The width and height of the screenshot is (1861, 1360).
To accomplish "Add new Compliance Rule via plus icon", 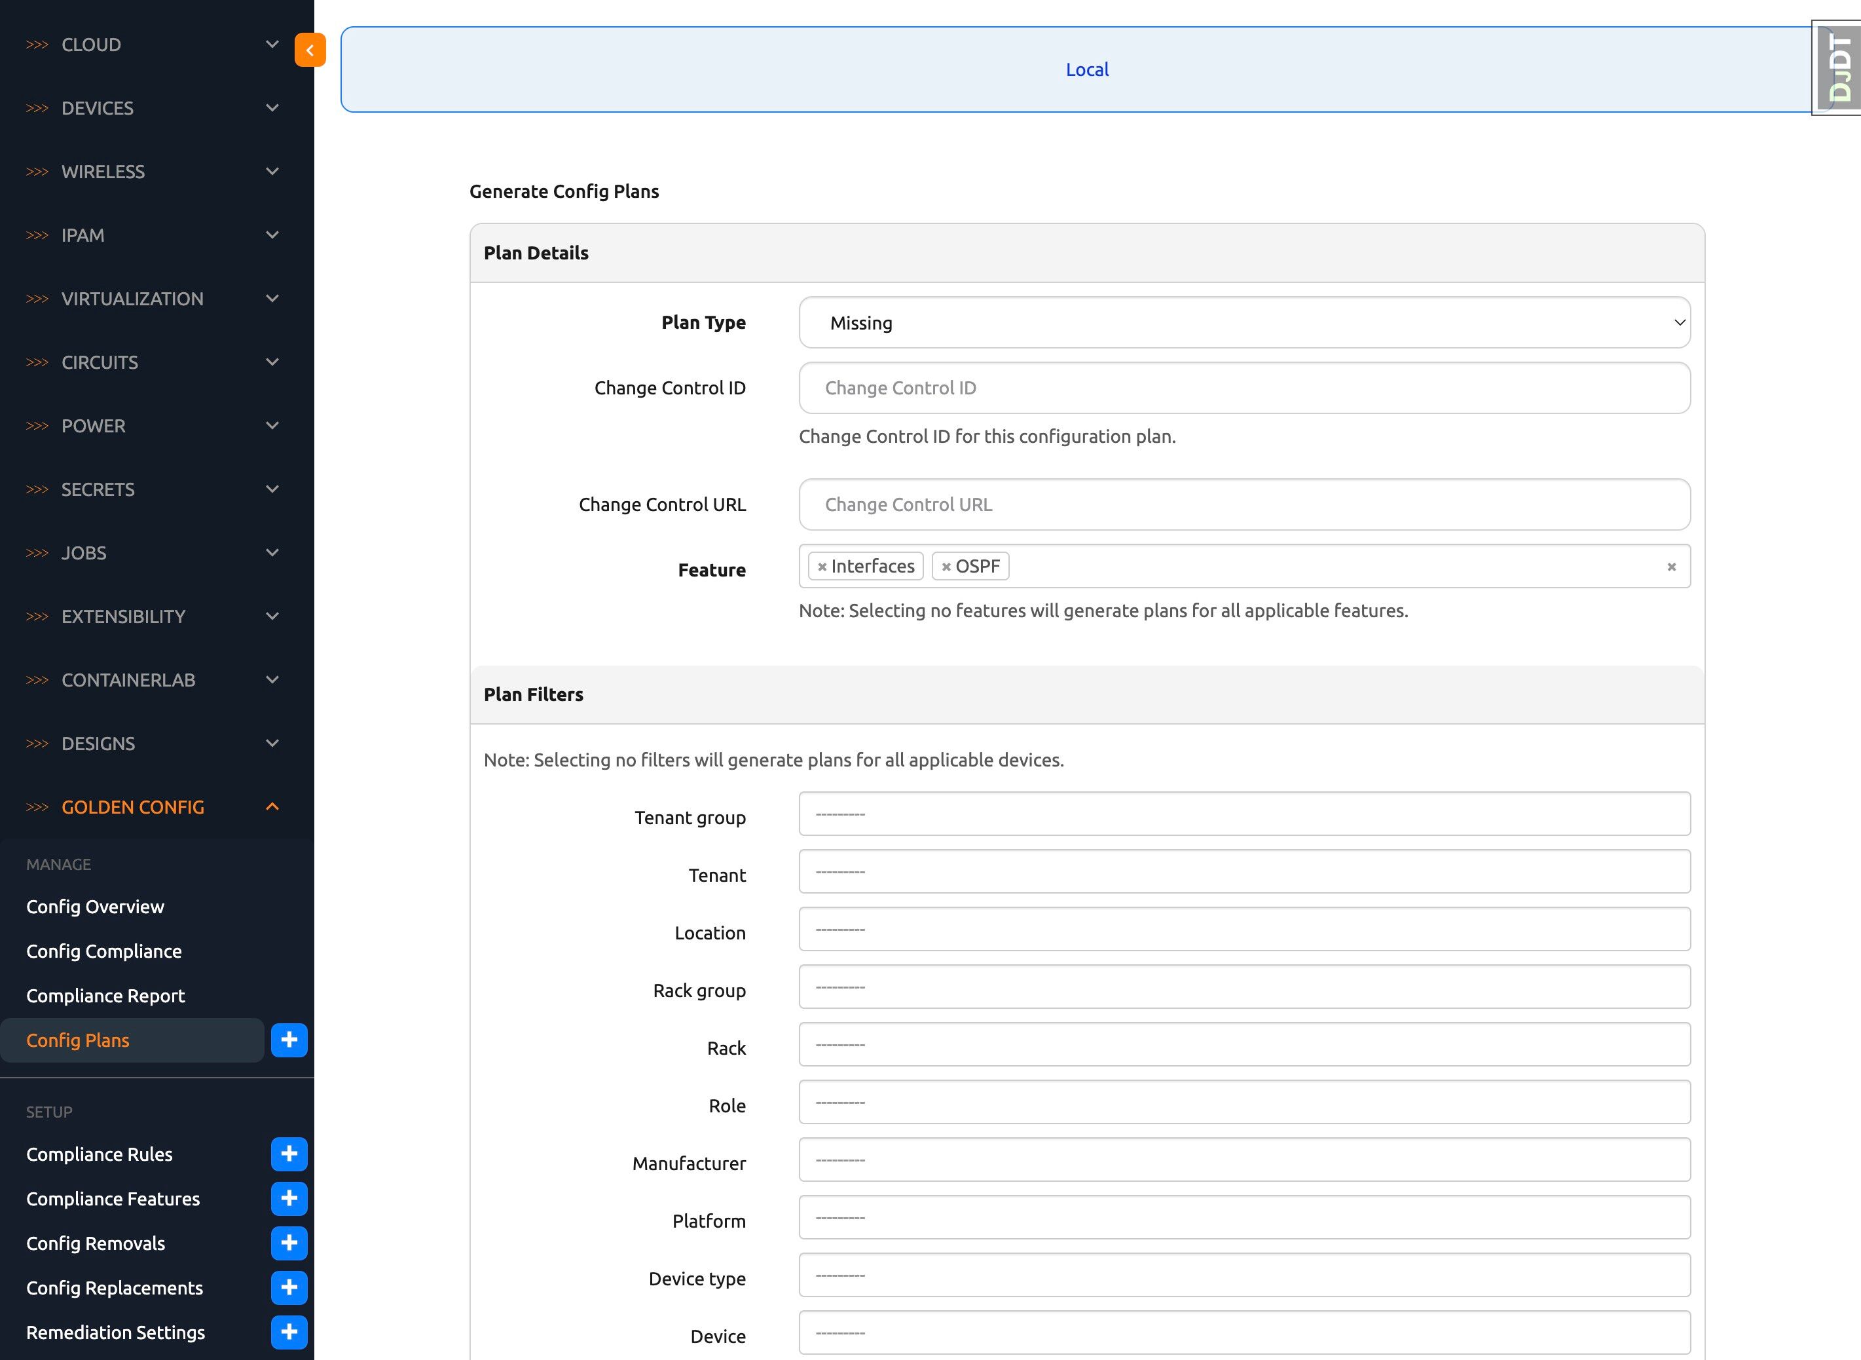I will [289, 1154].
